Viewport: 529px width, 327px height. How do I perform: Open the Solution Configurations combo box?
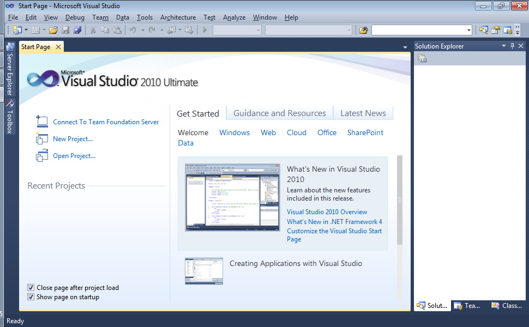[x=237, y=30]
